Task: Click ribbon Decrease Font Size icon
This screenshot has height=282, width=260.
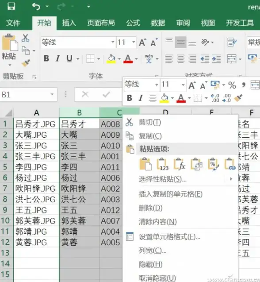Action: [x=154, y=42]
